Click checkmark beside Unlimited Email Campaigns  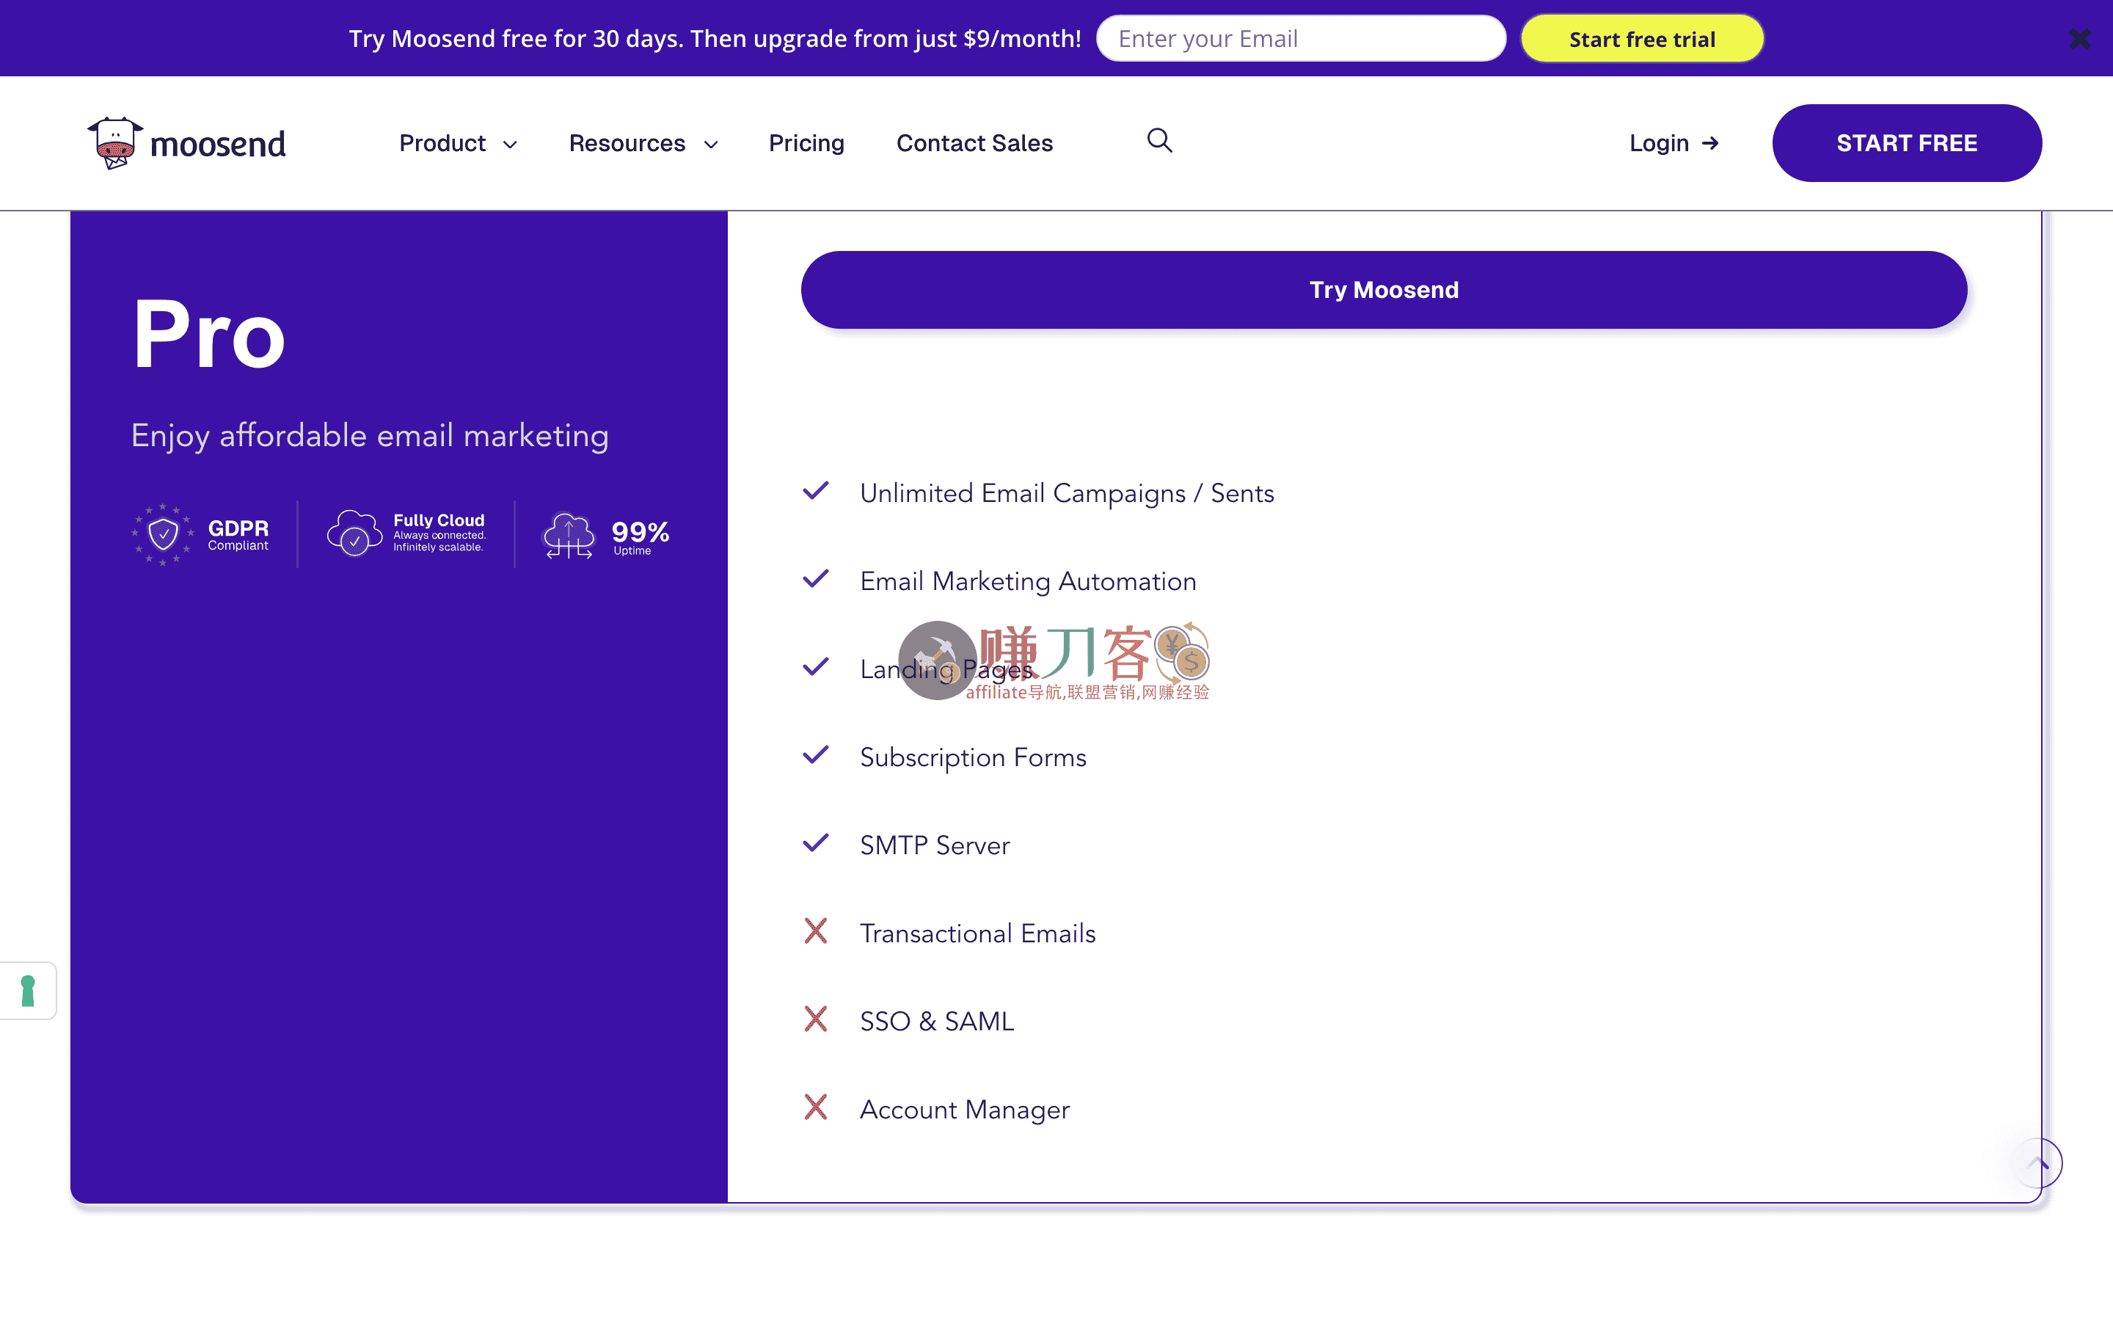click(816, 492)
